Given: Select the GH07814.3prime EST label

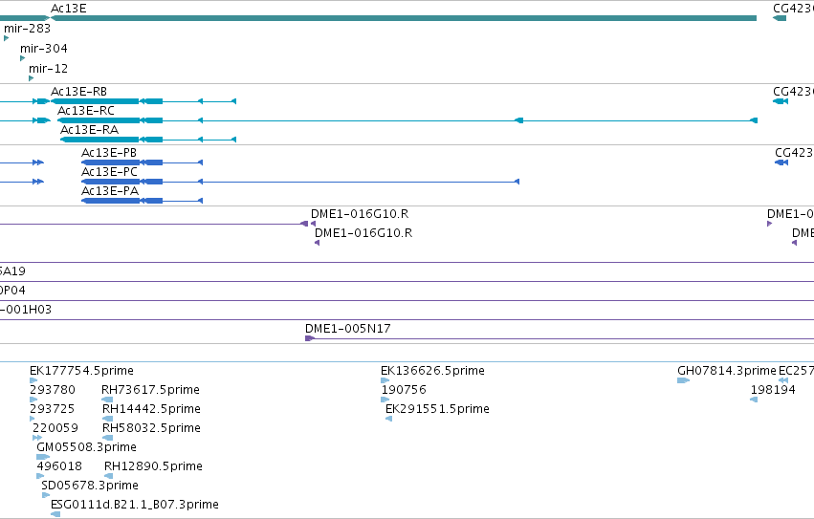Looking at the screenshot, I should pos(727,371).
